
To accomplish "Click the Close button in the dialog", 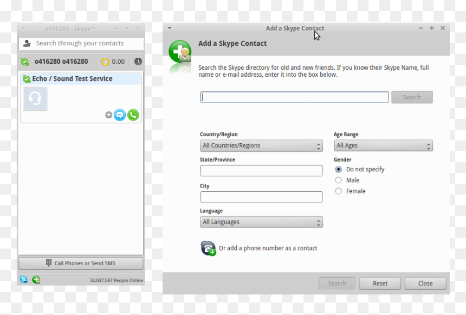I will tap(425, 283).
